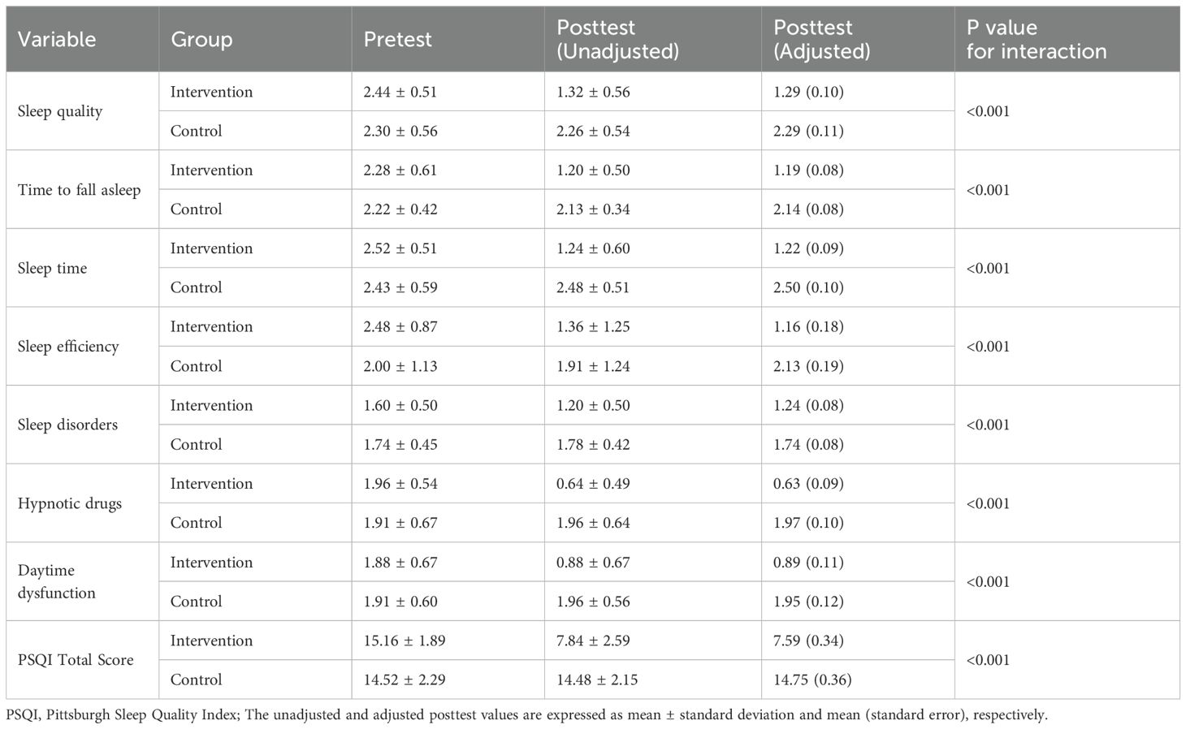The width and height of the screenshot is (1186, 729).
Task: Click pretest value 2.00 ± 1.13
Action: (x=400, y=366)
